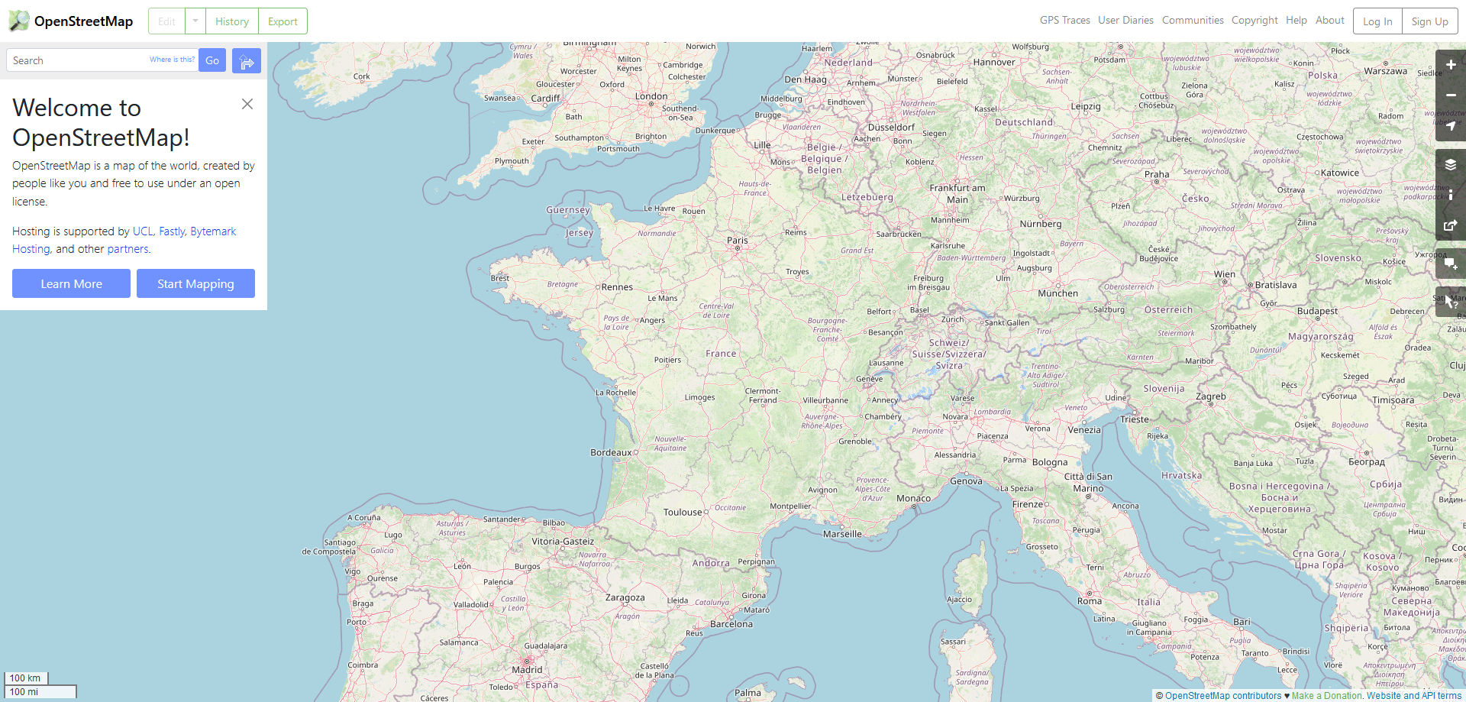This screenshot has height=702, width=1466.
Task: Click the Wien label on the map
Action: click(x=1225, y=274)
